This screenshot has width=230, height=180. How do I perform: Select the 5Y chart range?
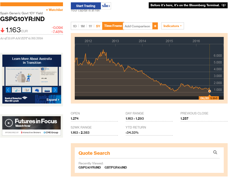(x=98, y=26)
